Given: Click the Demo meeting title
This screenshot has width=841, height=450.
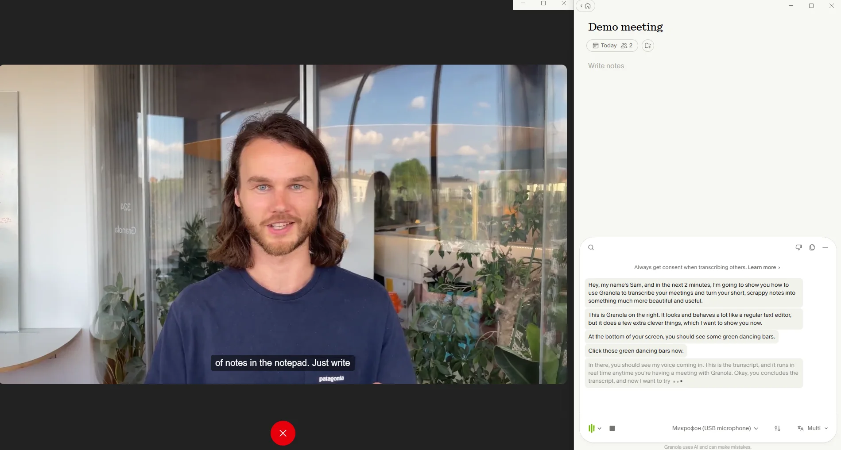Looking at the screenshot, I should [x=625, y=27].
